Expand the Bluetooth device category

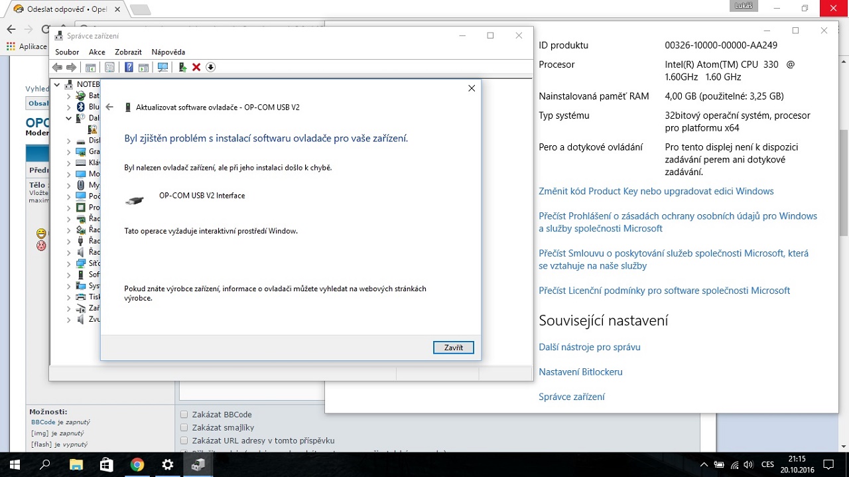click(x=68, y=107)
